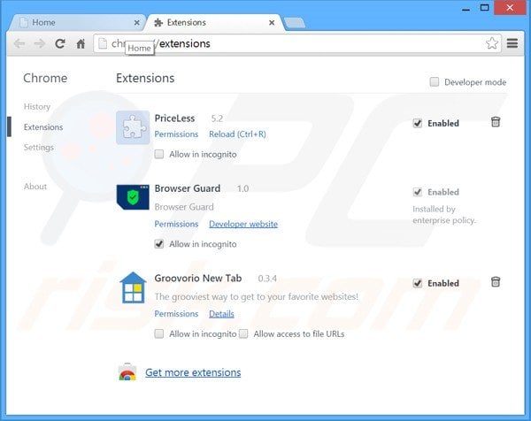
Task: Enable Developer mode checkbox
Action: [435, 82]
